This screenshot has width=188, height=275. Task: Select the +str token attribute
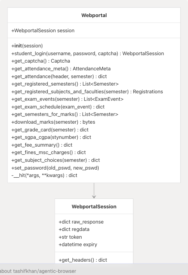70,237
